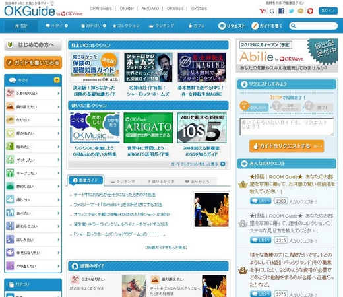Open the IMAGINE RPG banner thumbnail
Image resolution: width=343 pixels, height=297 pixels.
pyautogui.click(x=202, y=67)
